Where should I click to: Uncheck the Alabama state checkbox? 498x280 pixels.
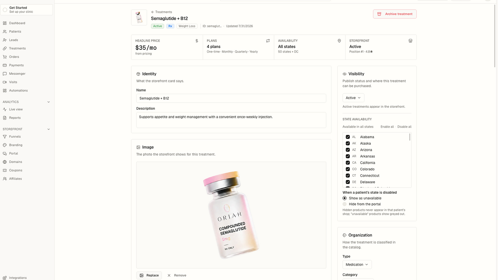point(348,137)
